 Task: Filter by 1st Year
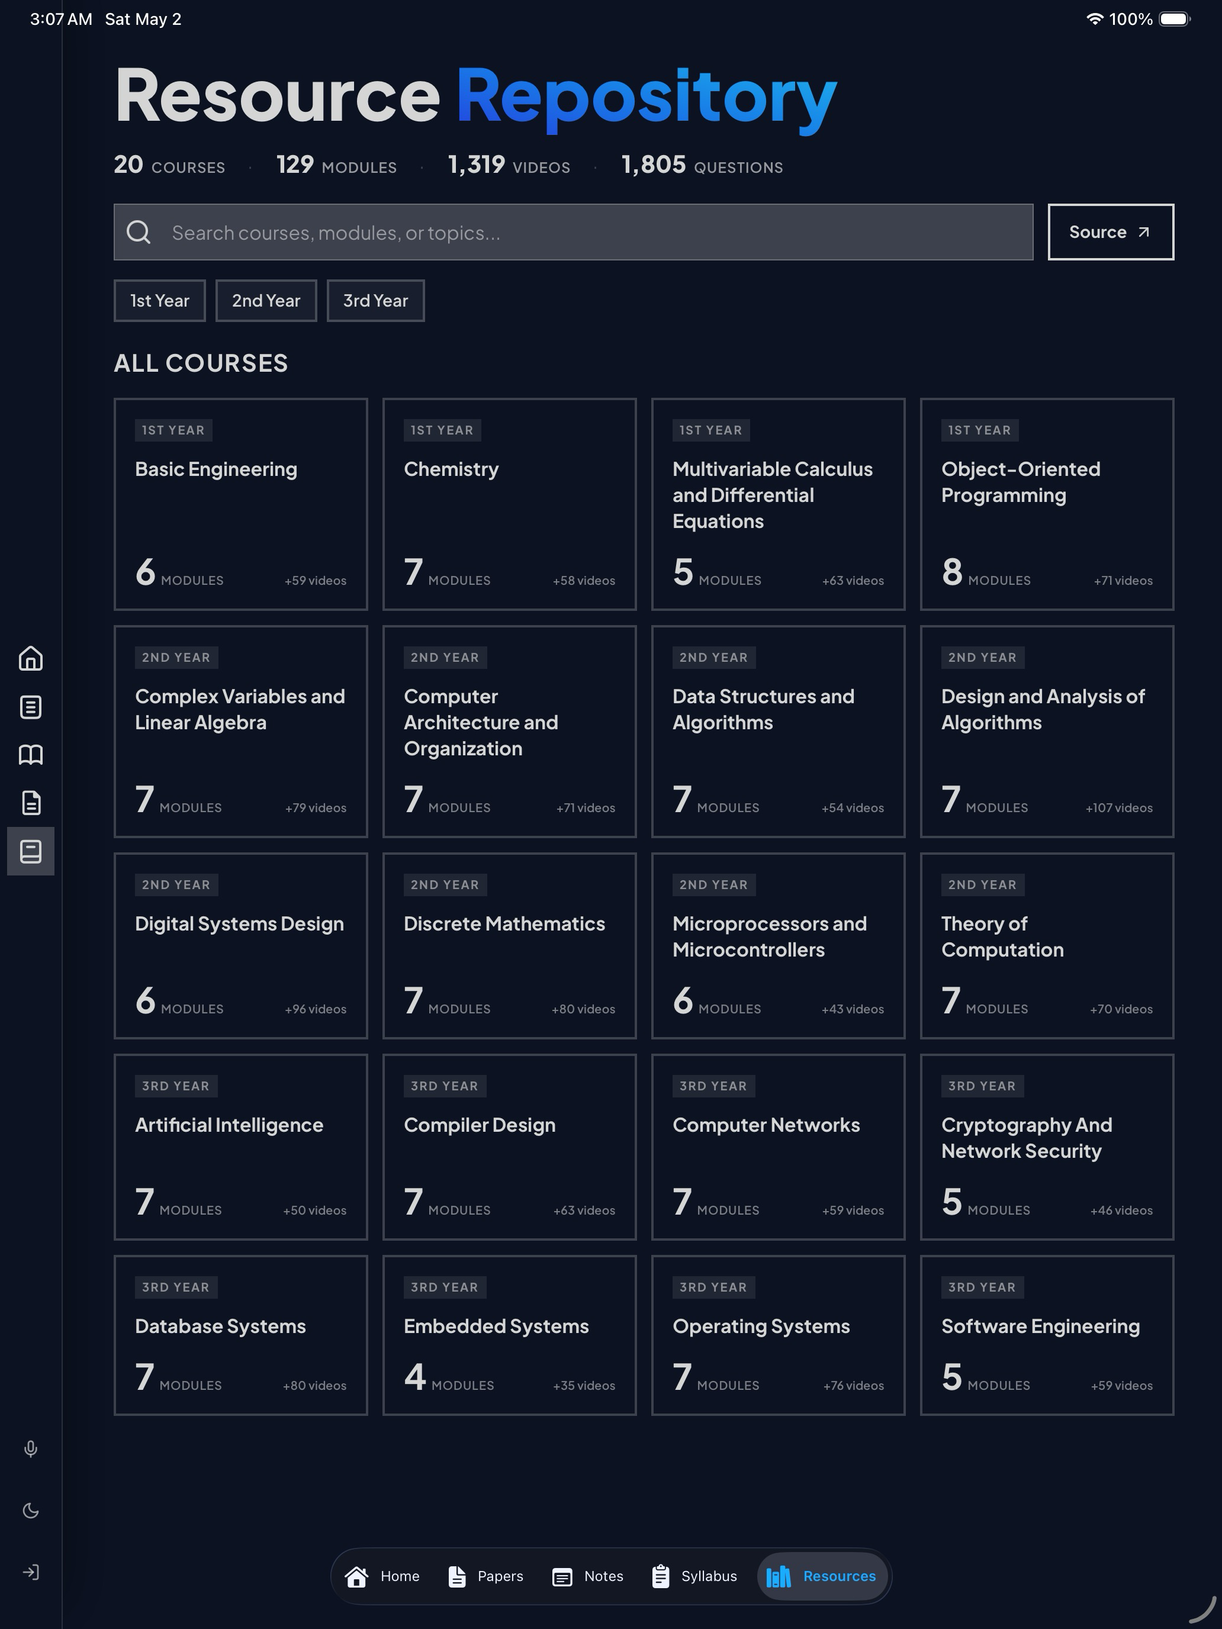[x=160, y=301]
